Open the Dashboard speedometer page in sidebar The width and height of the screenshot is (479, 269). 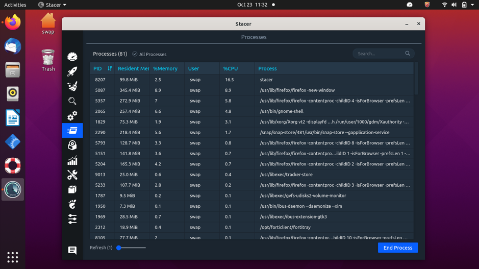tap(72, 57)
